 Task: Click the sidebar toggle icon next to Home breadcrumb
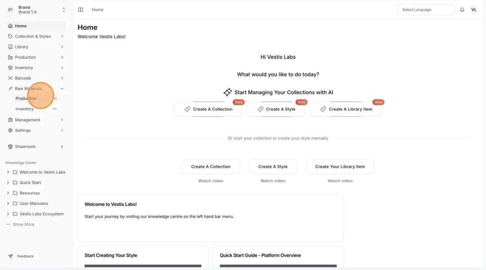(81, 9)
